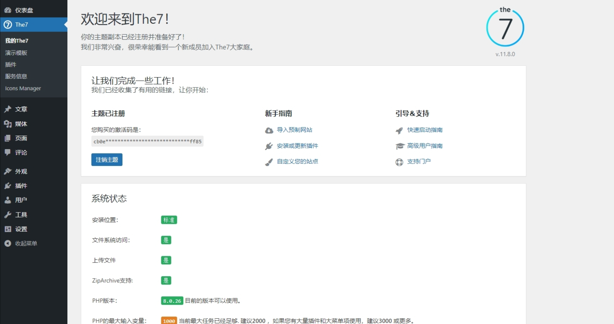This screenshot has width=614, height=324.
Task: Click the 新手指南 heading
Action: pos(278,114)
